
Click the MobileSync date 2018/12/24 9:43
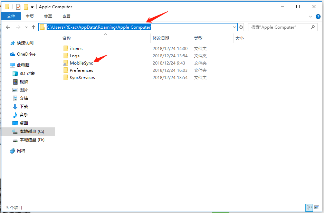(x=169, y=63)
